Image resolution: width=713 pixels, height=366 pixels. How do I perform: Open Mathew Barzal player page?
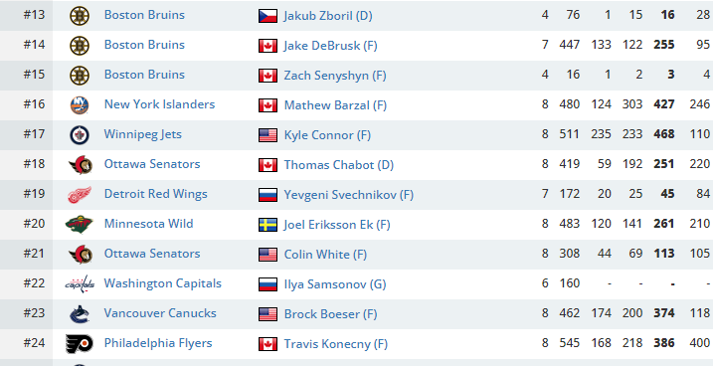(335, 105)
